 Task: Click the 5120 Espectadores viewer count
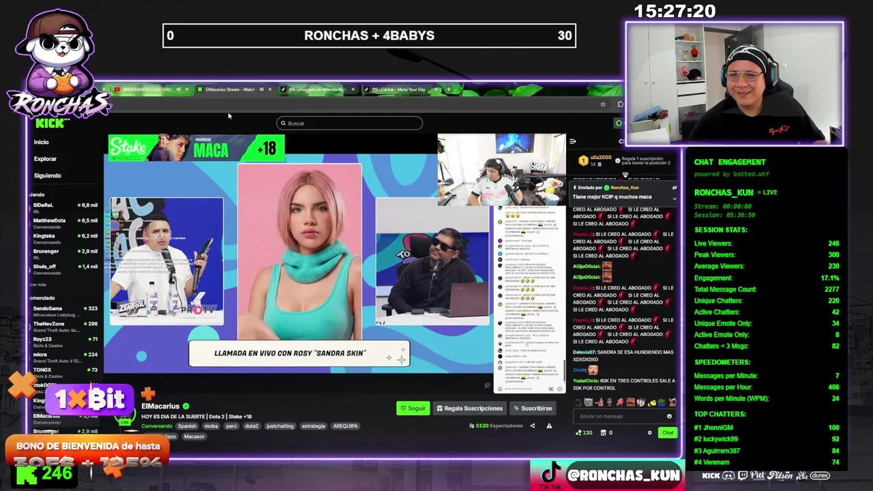[496, 426]
